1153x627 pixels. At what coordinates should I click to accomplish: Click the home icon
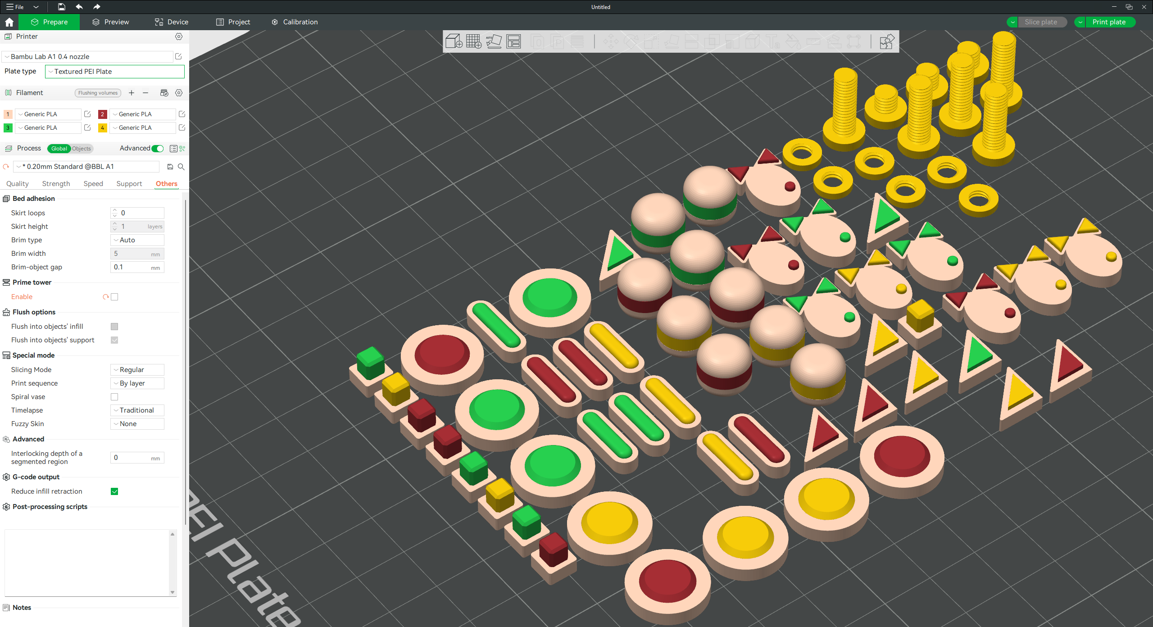pyautogui.click(x=9, y=22)
